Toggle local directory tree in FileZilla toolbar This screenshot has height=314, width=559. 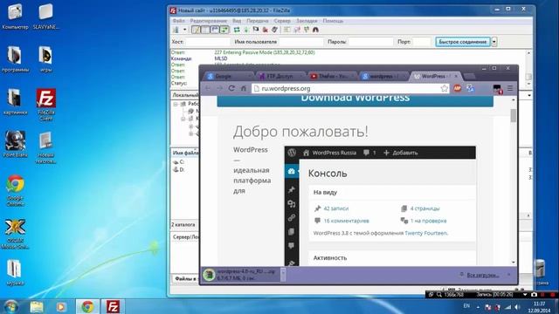click(x=205, y=30)
